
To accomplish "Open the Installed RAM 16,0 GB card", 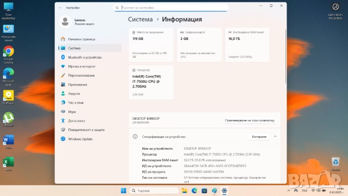I will click(247, 45).
